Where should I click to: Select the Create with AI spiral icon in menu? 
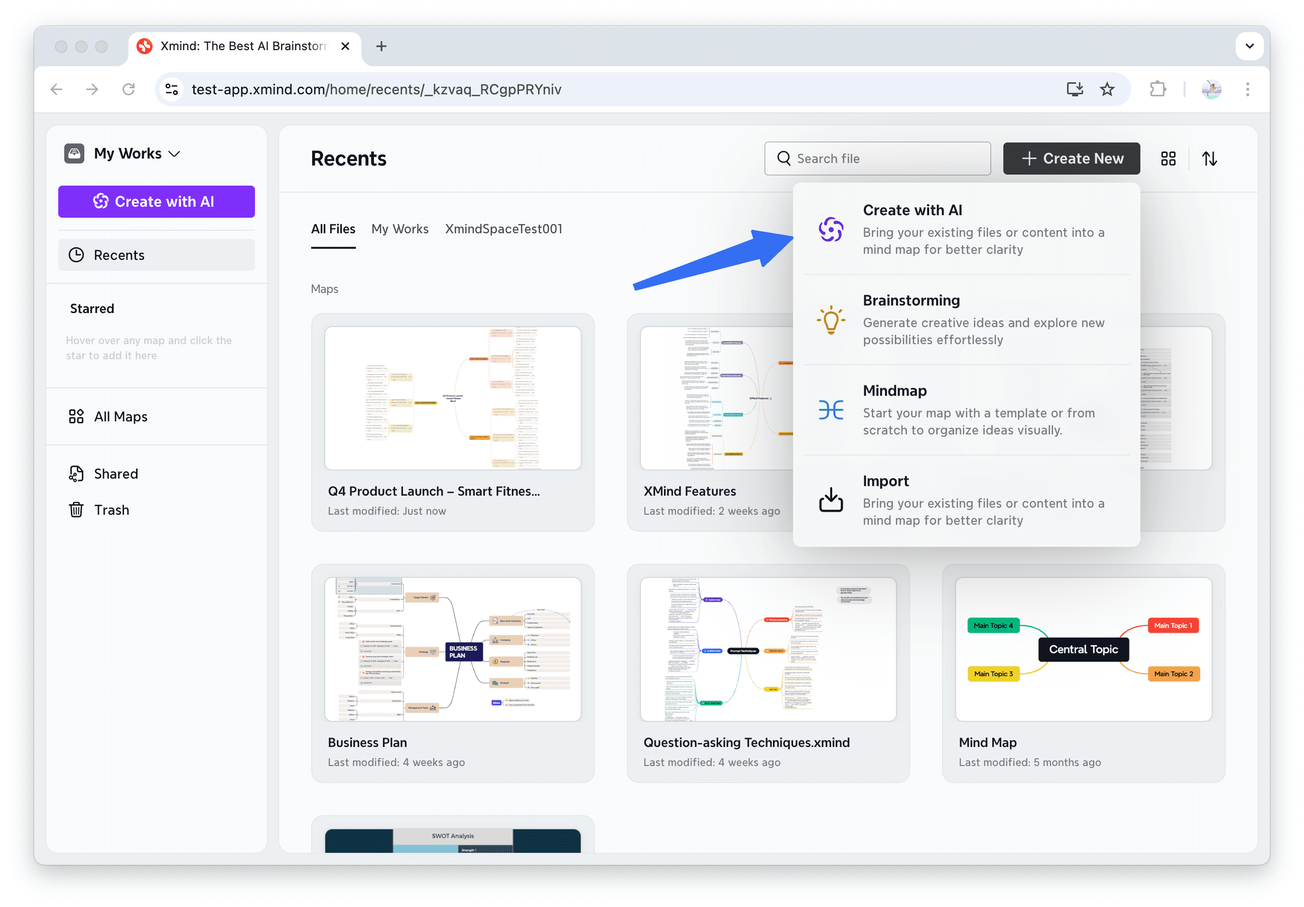click(x=831, y=230)
